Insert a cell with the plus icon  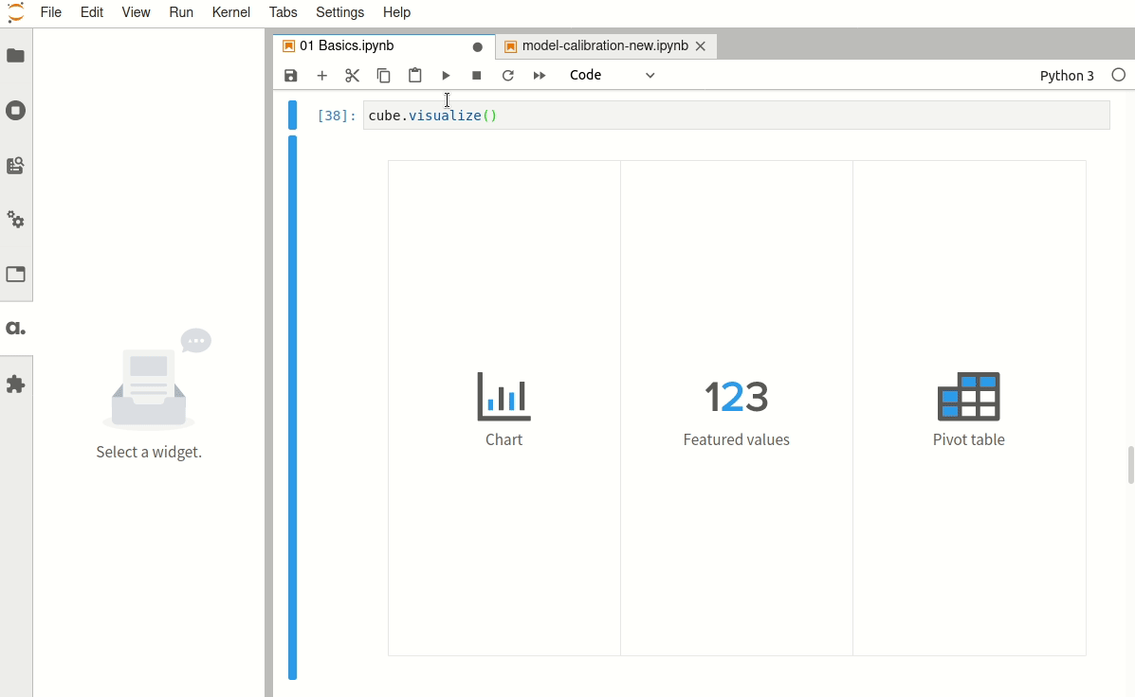coord(322,75)
